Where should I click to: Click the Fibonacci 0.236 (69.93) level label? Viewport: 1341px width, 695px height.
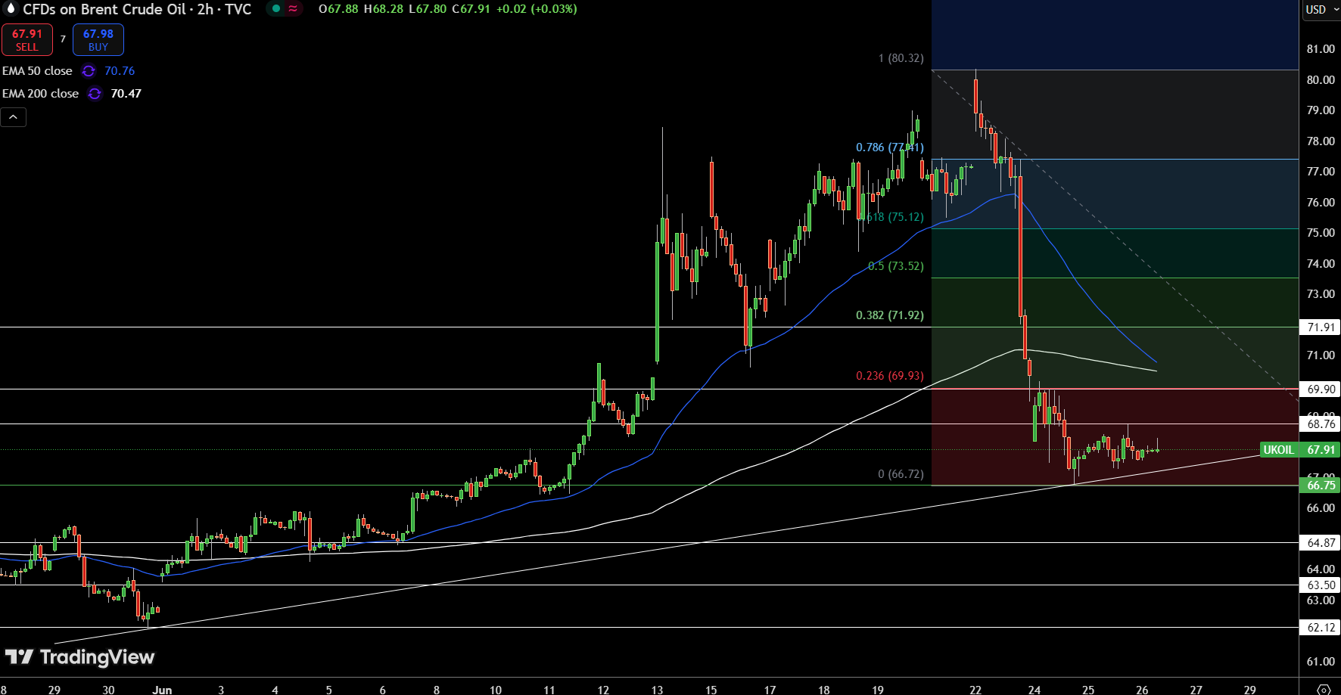890,376
